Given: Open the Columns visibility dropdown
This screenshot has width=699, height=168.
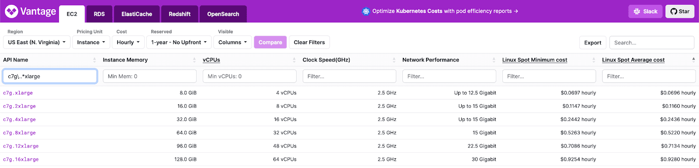Looking at the screenshot, I should (232, 42).
